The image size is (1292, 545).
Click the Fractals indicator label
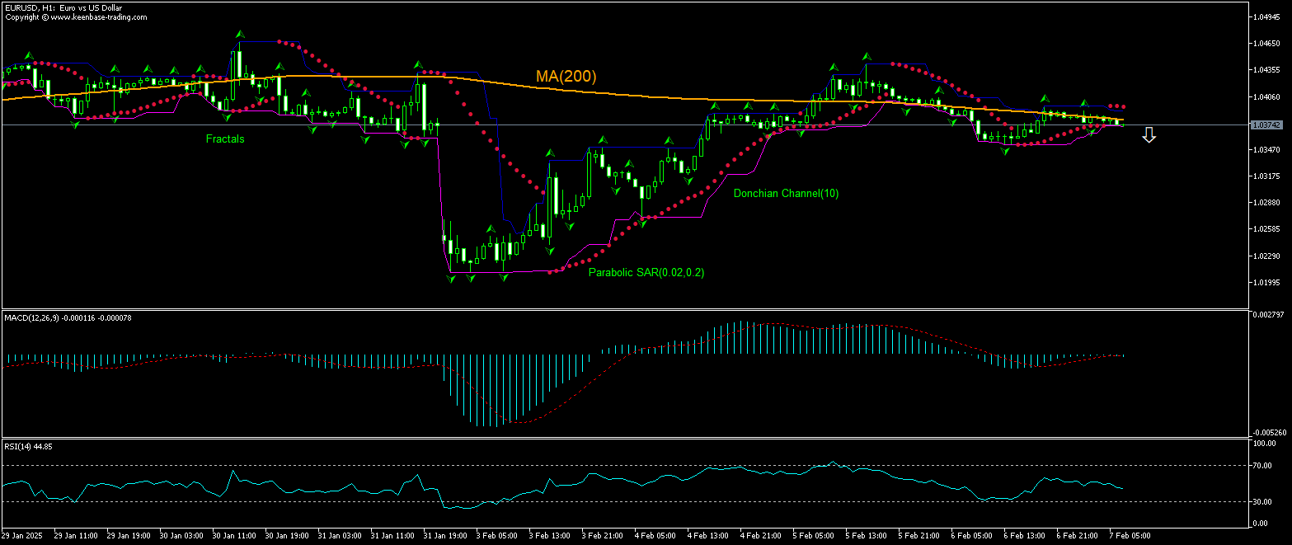point(225,139)
